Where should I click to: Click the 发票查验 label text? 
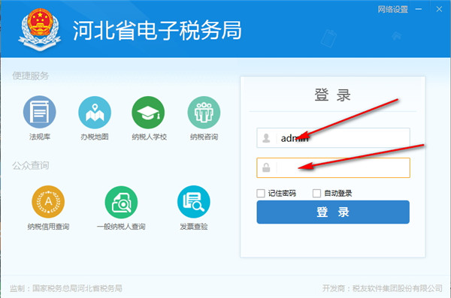point(194,227)
